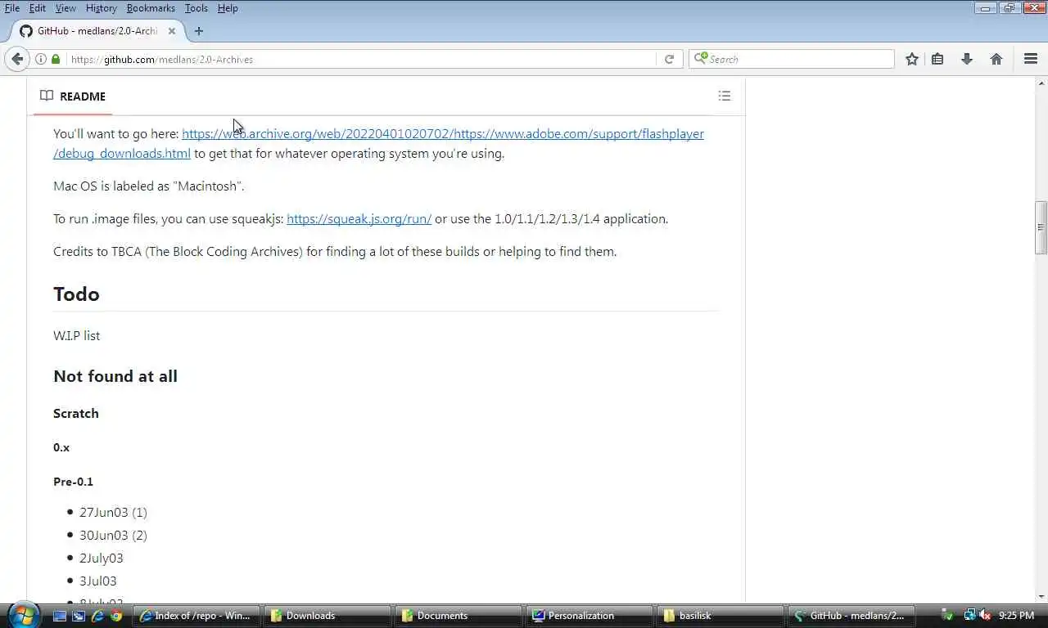Switch to Downloads taskbar window
This screenshot has width=1048, height=628.
pyautogui.click(x=328, y=616)
